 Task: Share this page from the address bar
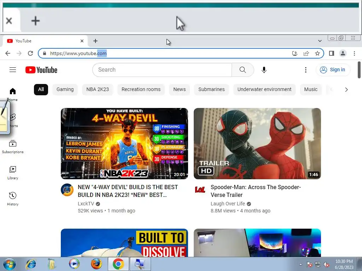coord(306,54)
